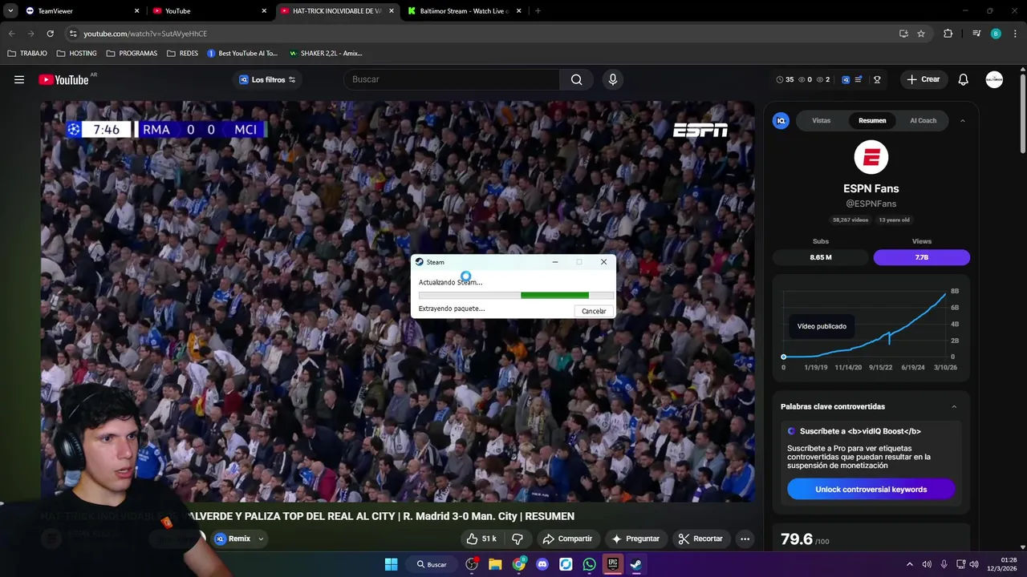Open SHAKER 2,2L - Amix bookmark
Screen dimensions: 1027x577
click(325, 53)
